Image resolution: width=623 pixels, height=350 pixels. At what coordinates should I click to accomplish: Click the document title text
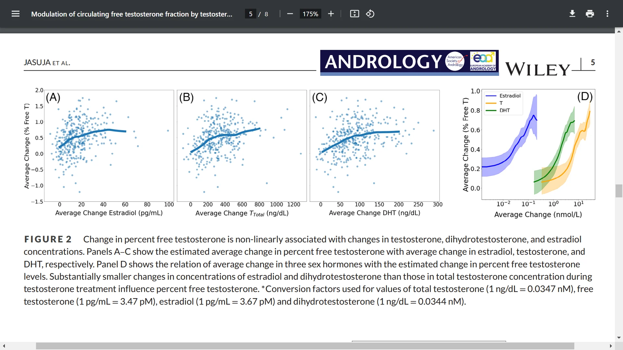pyautogui.click(x=132, y=14)
